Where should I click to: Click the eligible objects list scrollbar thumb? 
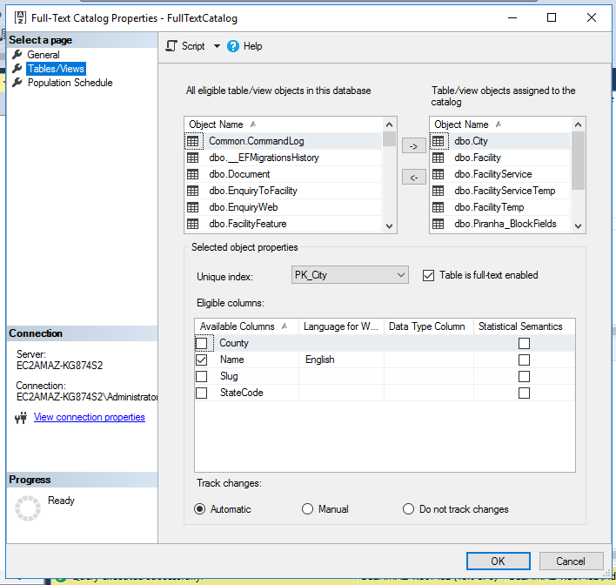pyautogui.click(x=389, y=139)
